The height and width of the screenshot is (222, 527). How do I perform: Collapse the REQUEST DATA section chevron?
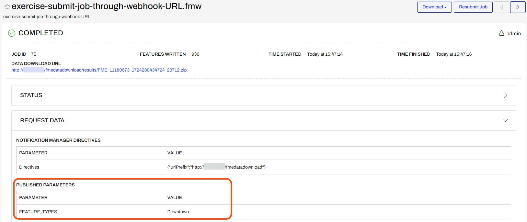pos(505,120)
